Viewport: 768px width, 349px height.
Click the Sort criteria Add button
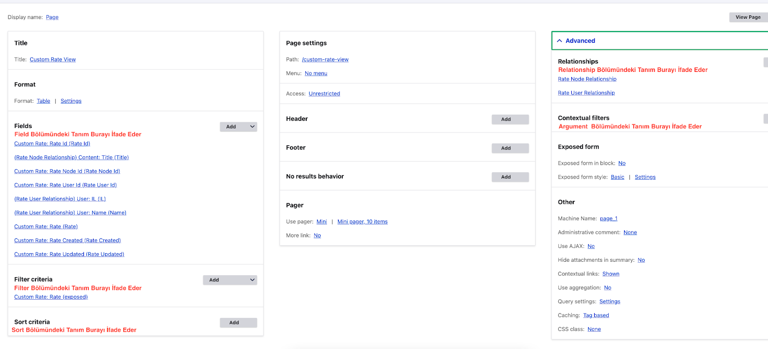coord(238,323)
